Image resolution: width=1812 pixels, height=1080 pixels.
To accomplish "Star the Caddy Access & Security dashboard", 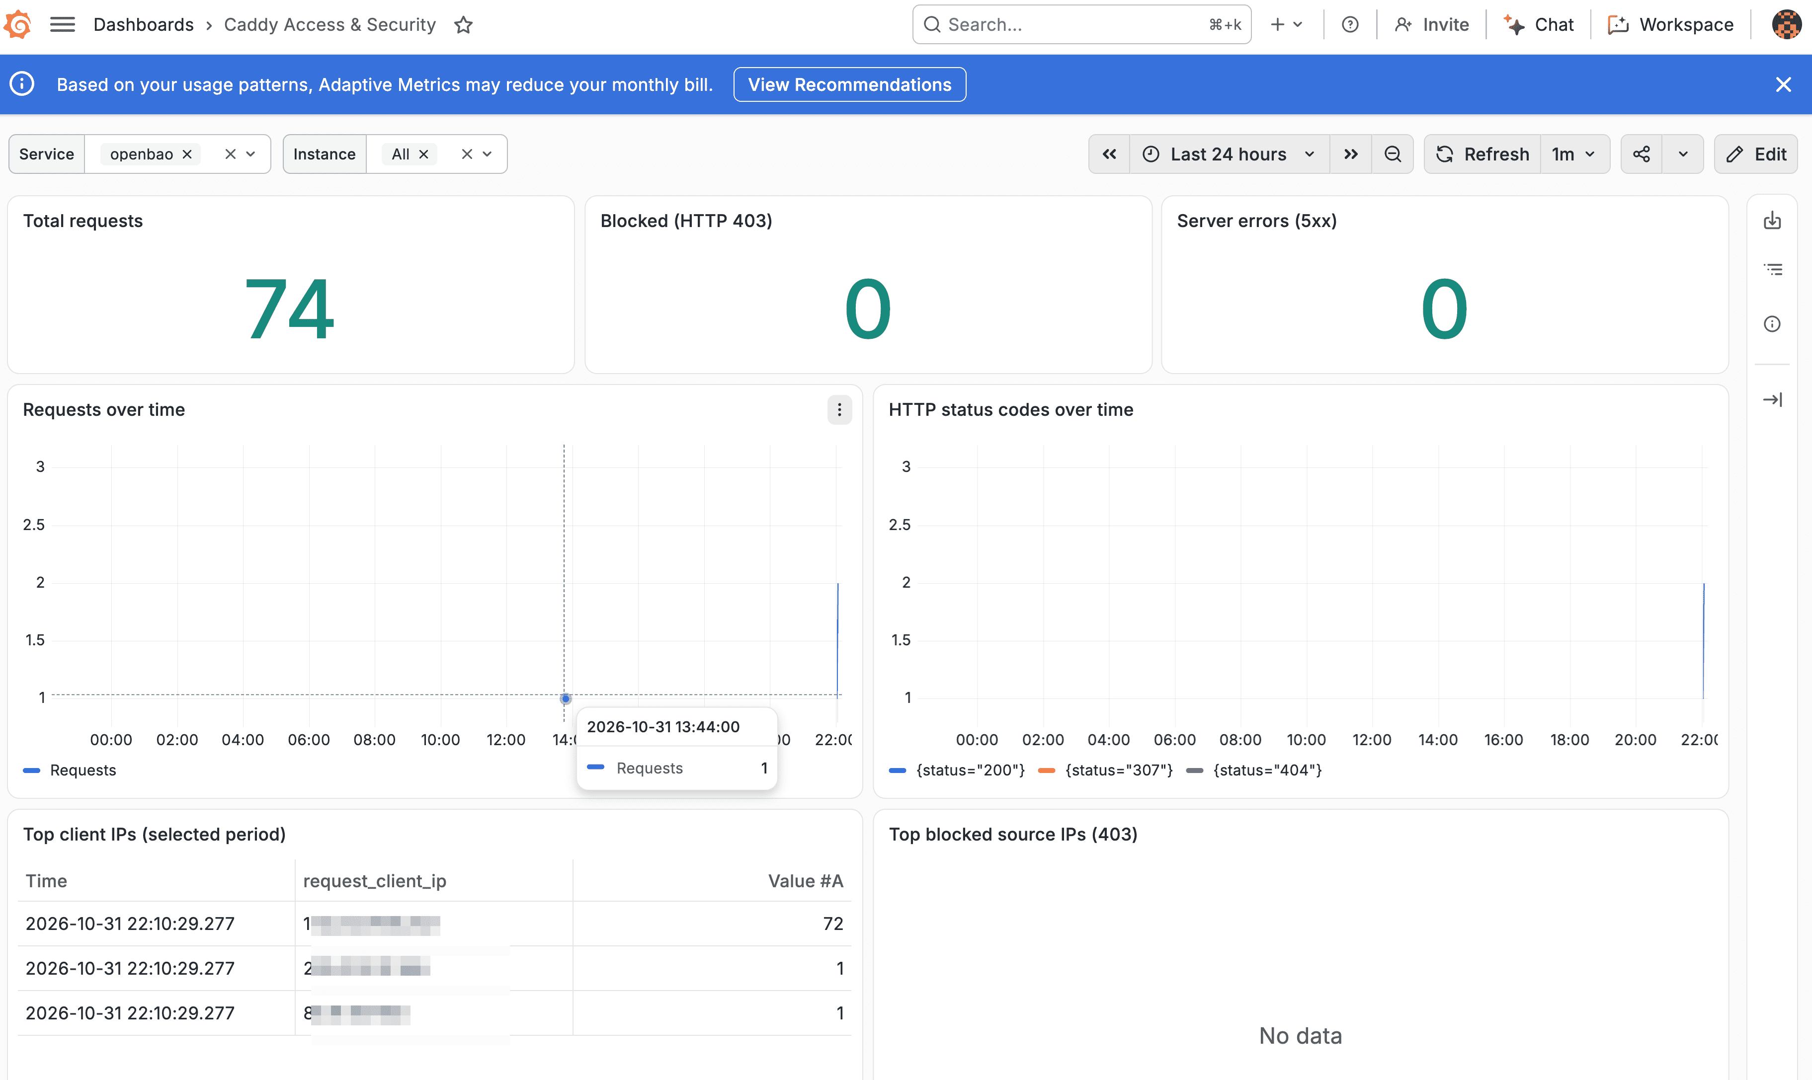I will click(x=464, y=25).
